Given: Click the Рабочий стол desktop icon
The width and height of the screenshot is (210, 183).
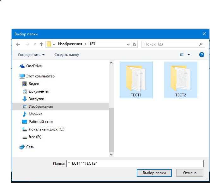Looking at the screenshot, I should pos(25,122).
